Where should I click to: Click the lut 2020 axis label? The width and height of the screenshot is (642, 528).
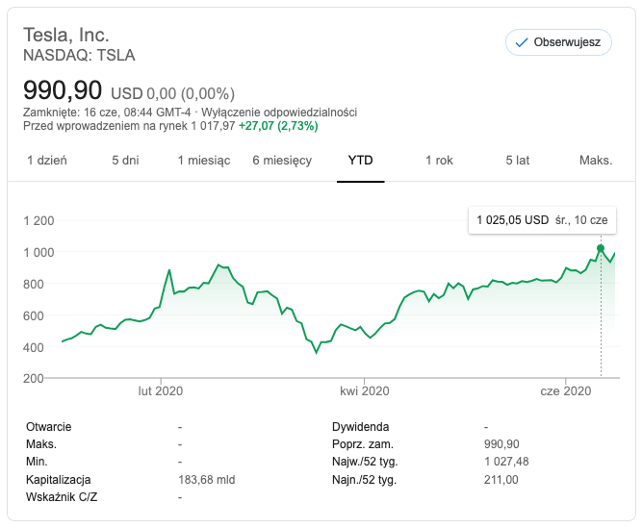pos(161,391)
